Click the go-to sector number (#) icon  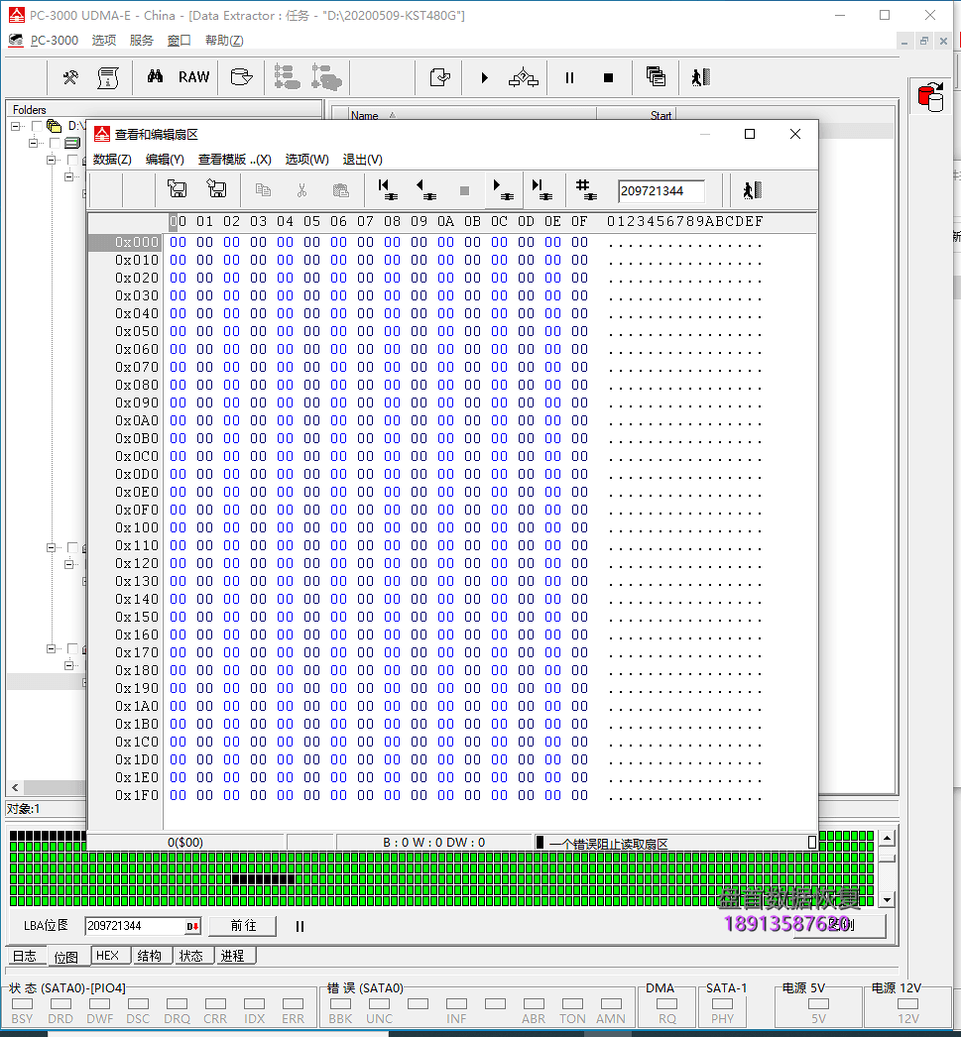586,190
